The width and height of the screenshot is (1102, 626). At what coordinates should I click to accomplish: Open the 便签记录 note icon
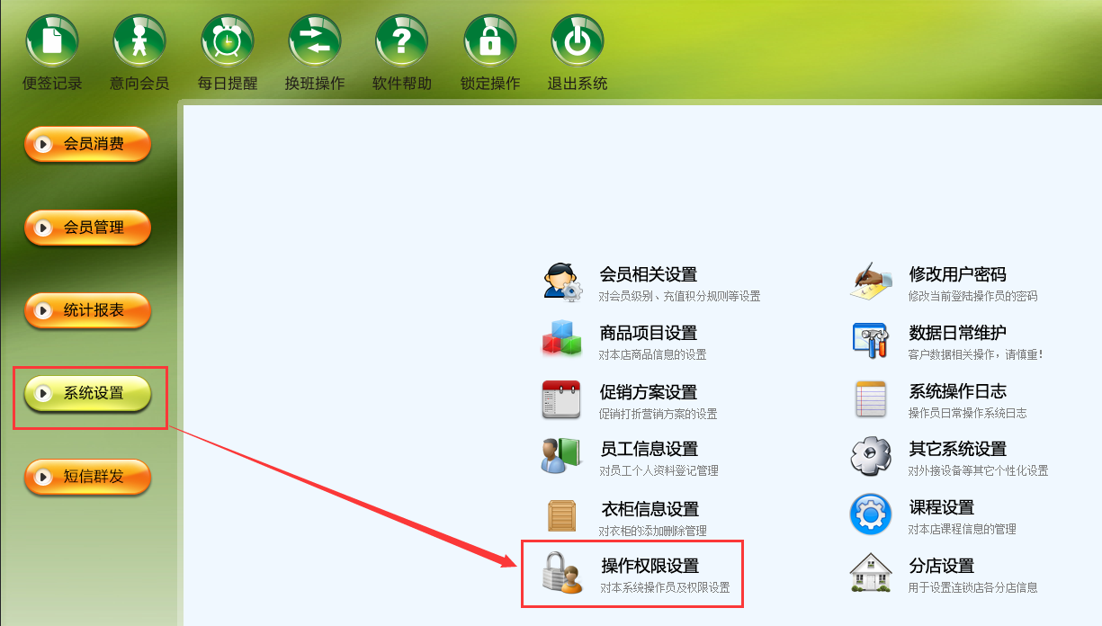52,40
